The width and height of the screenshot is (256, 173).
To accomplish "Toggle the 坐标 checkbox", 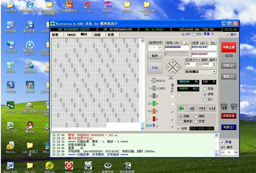I will click(x=178, y=128).
